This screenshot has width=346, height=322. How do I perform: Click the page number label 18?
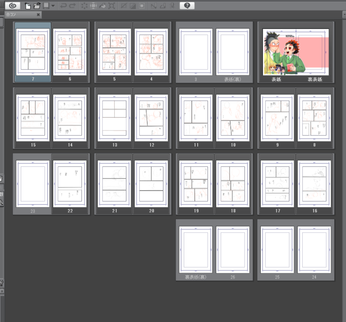click(x=233, y=211)
